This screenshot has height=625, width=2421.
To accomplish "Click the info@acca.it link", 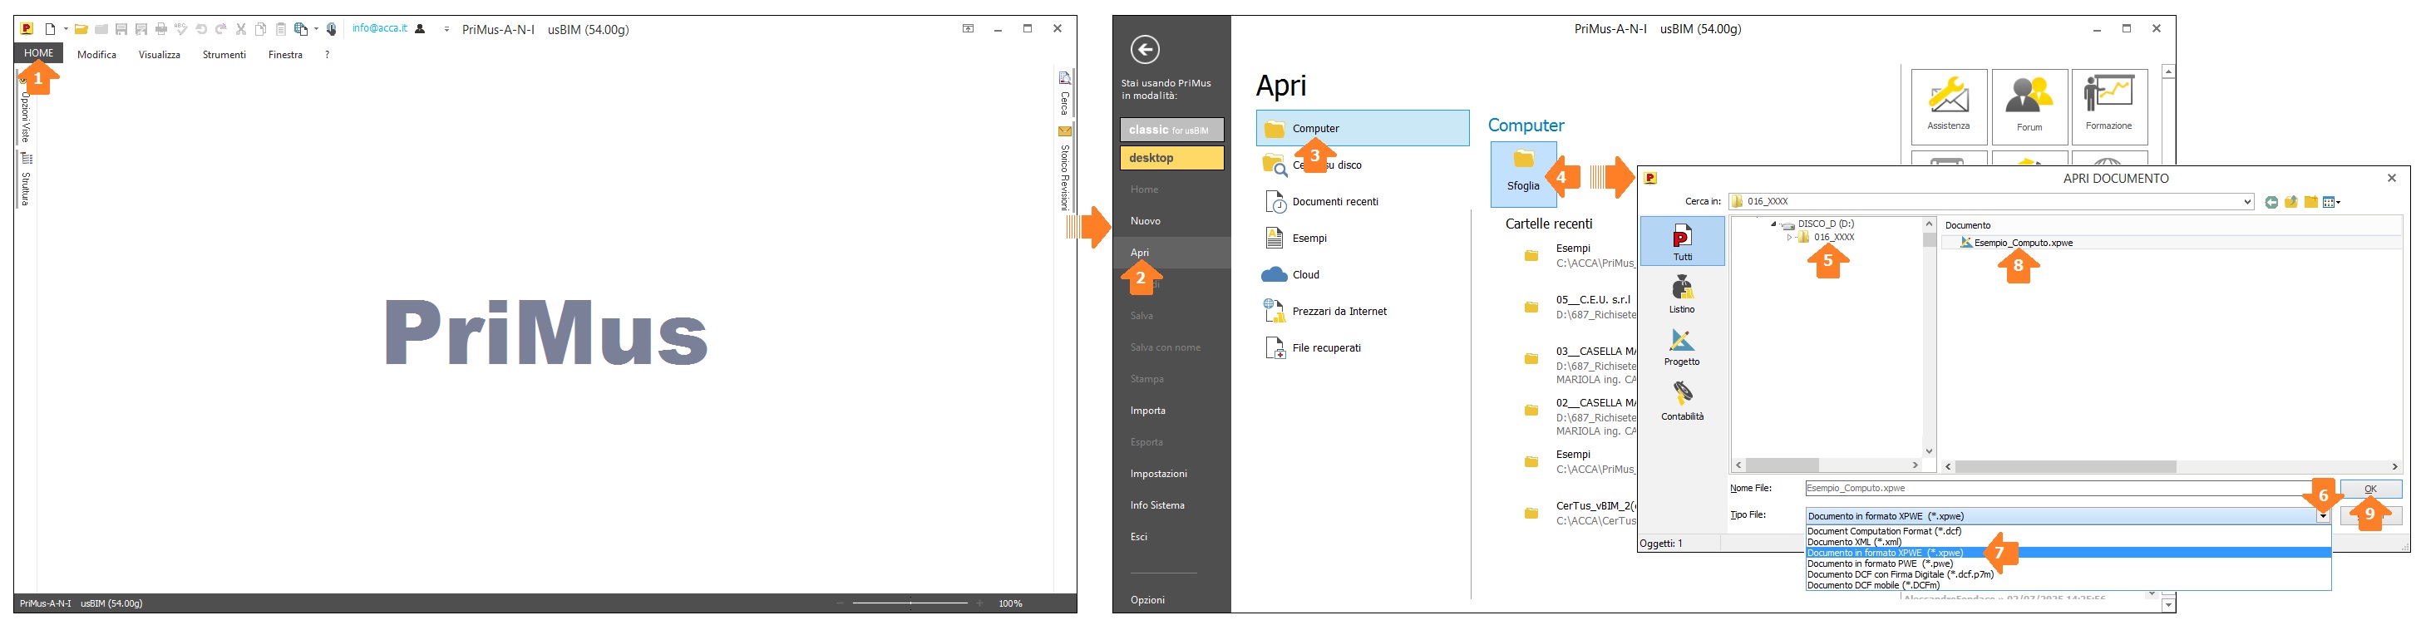I will [380, 28].
